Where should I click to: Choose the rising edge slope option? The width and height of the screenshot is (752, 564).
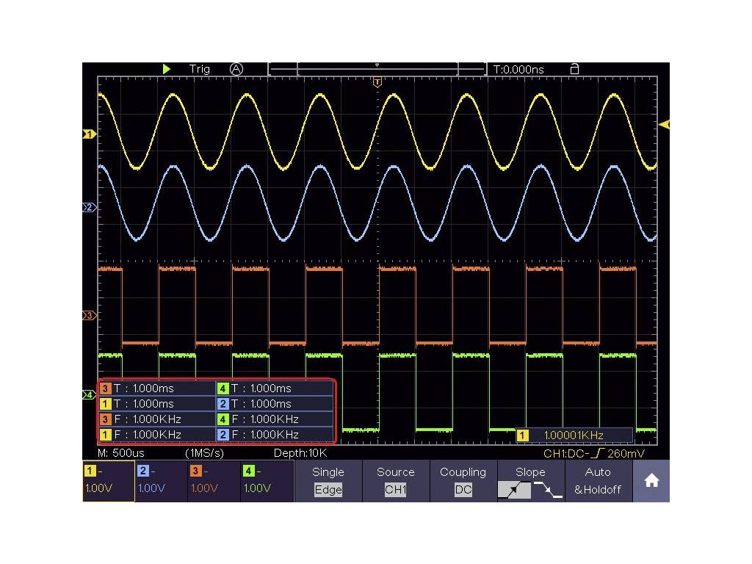coord(514,490)
